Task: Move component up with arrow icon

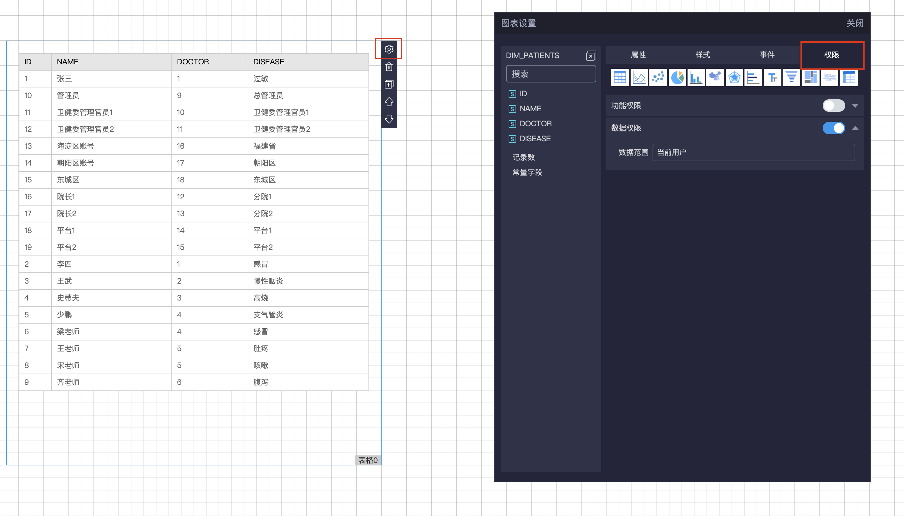Action: coord(389,102)
